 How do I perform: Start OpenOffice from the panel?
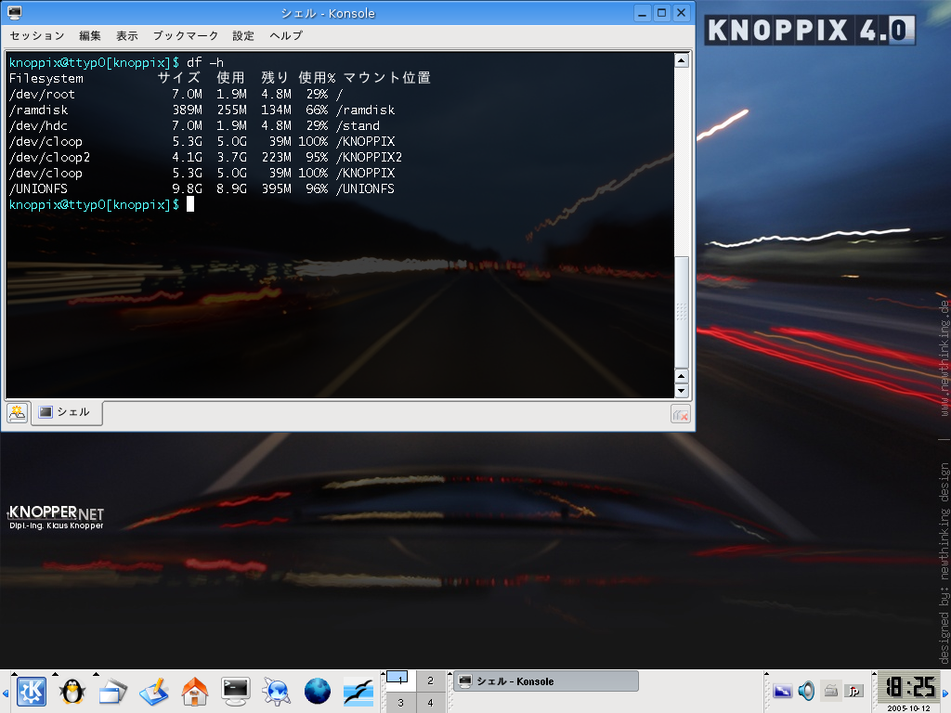[358, 692]
